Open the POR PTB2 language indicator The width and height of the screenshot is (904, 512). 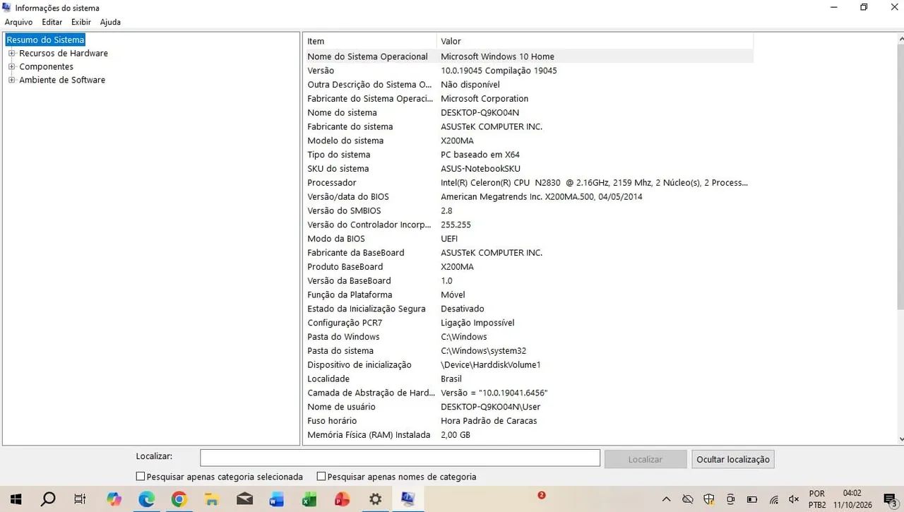pyautogui.click(x=817, y=499)
